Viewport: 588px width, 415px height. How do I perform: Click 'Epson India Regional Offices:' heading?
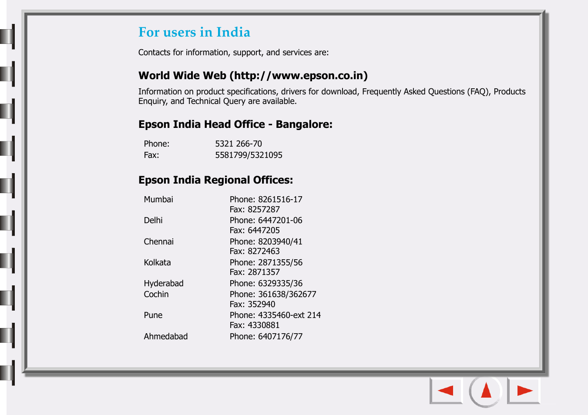pos(215,180)
